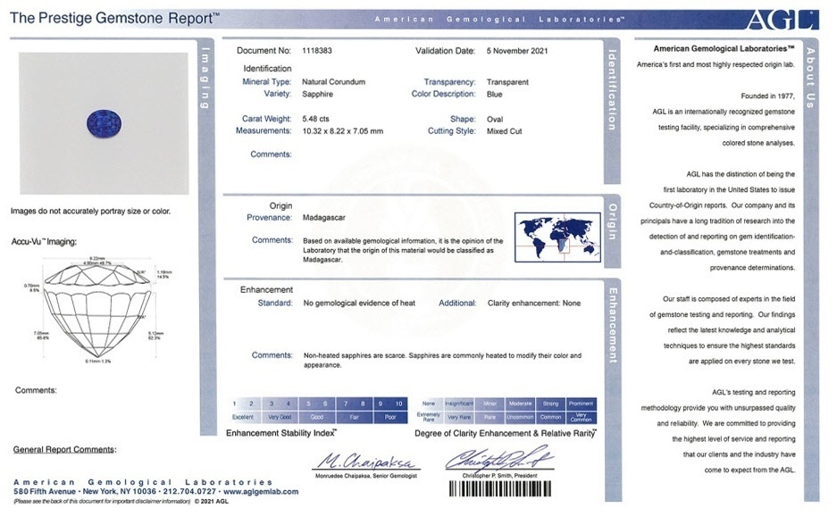Click the world map origin graphic
Image resolution: width=837 pixels, height=516 pixels.
coord(557,237)
